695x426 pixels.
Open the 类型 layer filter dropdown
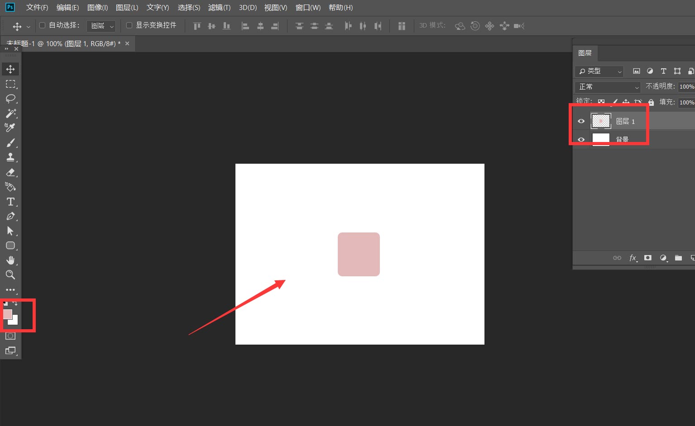click(599, 71)
